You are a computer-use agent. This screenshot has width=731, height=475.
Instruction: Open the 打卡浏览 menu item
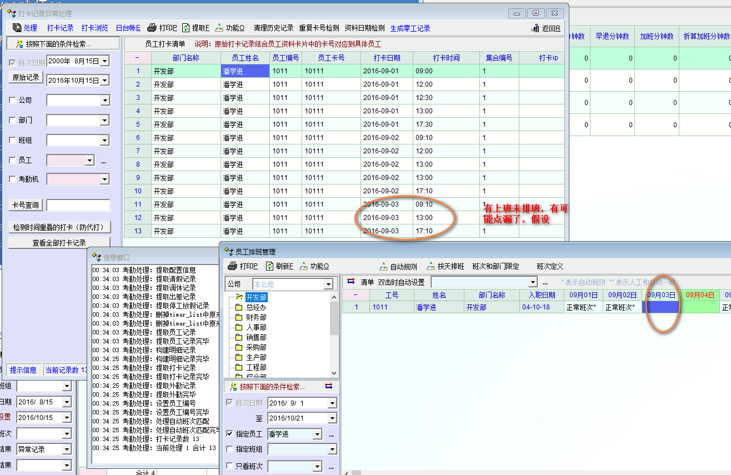pyautogui.click(x=94, y=28)
